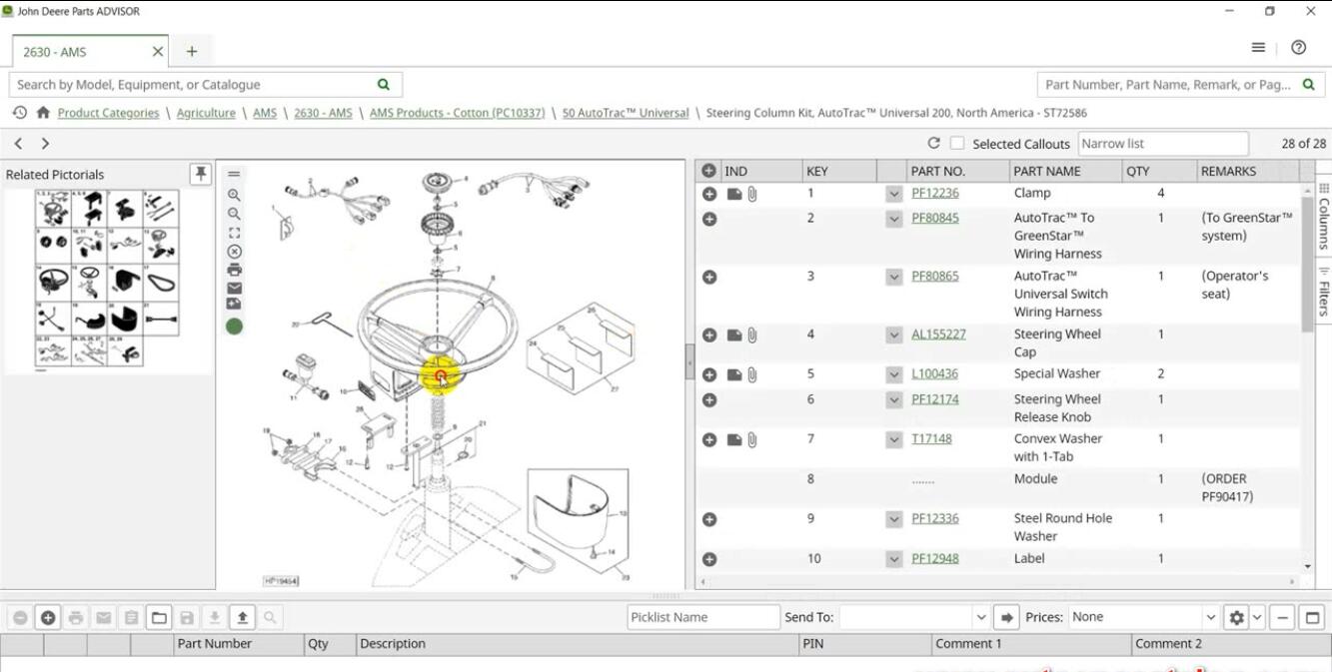Open part number T17148 link

(931, 439)
